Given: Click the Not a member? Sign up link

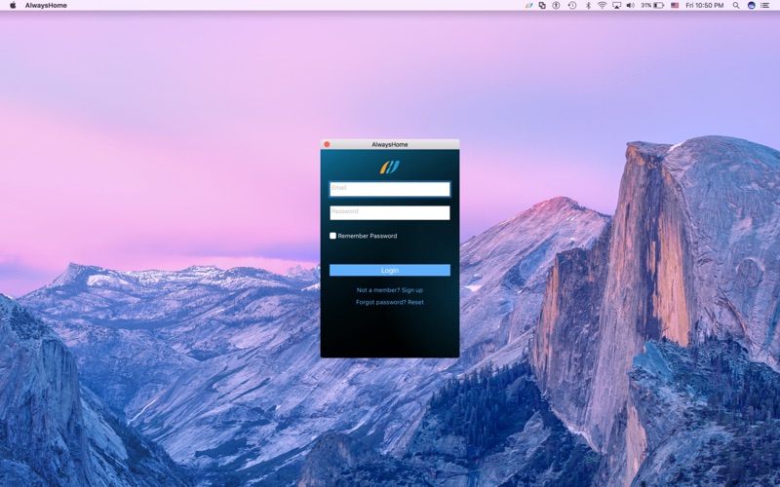Looking at the screenshot, I should click(389, 290).
